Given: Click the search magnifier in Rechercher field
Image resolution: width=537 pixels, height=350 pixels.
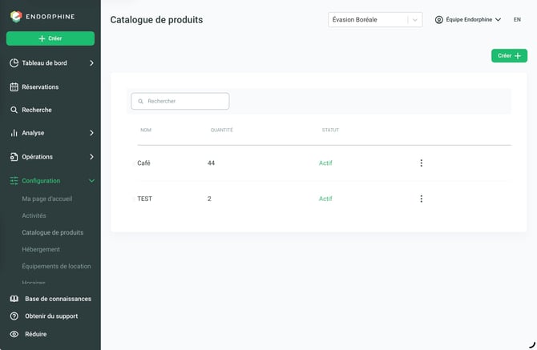Looking at the screenshot, I should coord(140,101).
